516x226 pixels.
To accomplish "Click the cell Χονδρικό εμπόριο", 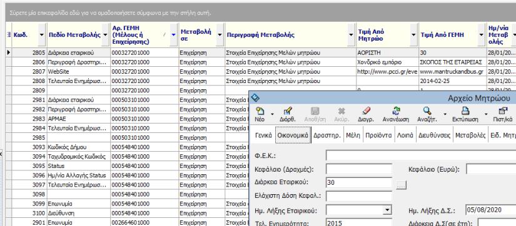I will (x=387, y=62).
